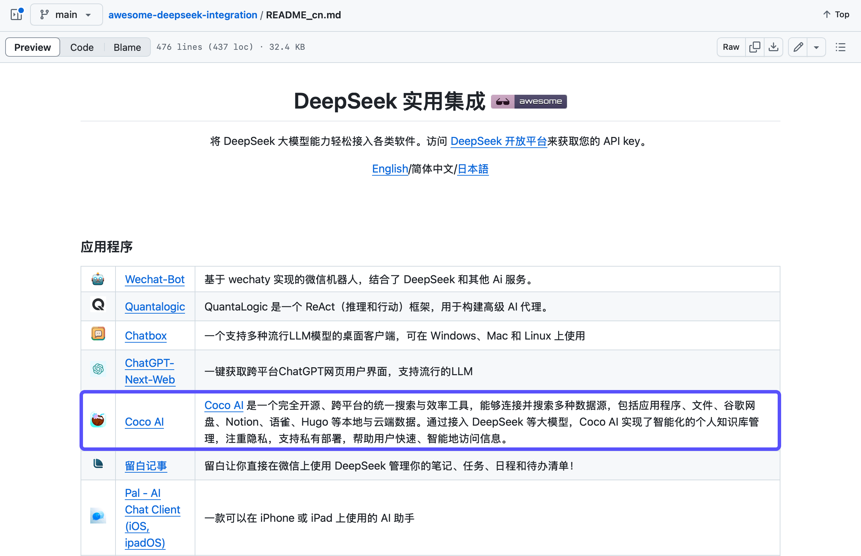The image size is (861, 556).
Task: Switch to the Blame tab
Action: (127, 47)
